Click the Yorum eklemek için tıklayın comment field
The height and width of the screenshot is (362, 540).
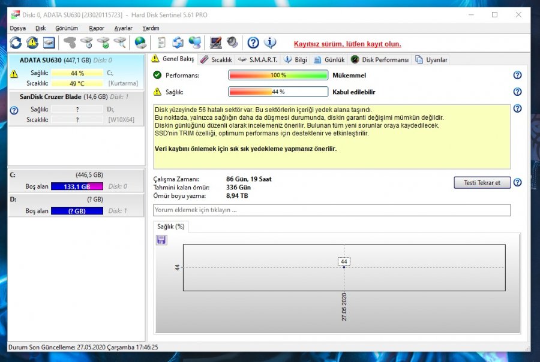pyautogui.click(x=332, y=210)
